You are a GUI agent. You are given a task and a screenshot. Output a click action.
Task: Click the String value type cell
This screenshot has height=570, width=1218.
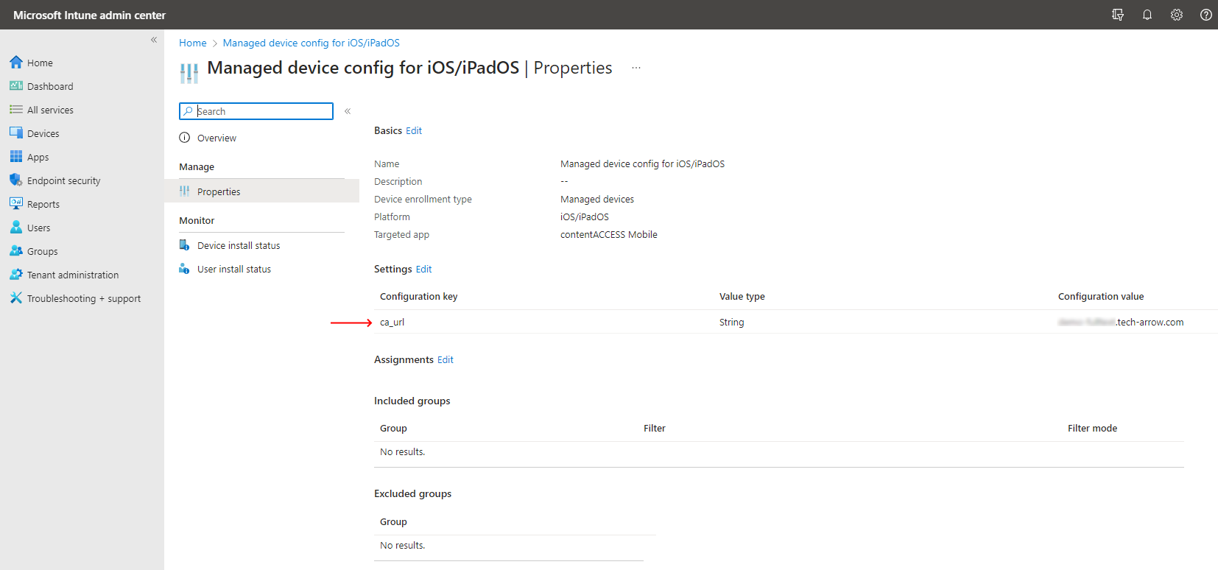(x=732, y=322)
